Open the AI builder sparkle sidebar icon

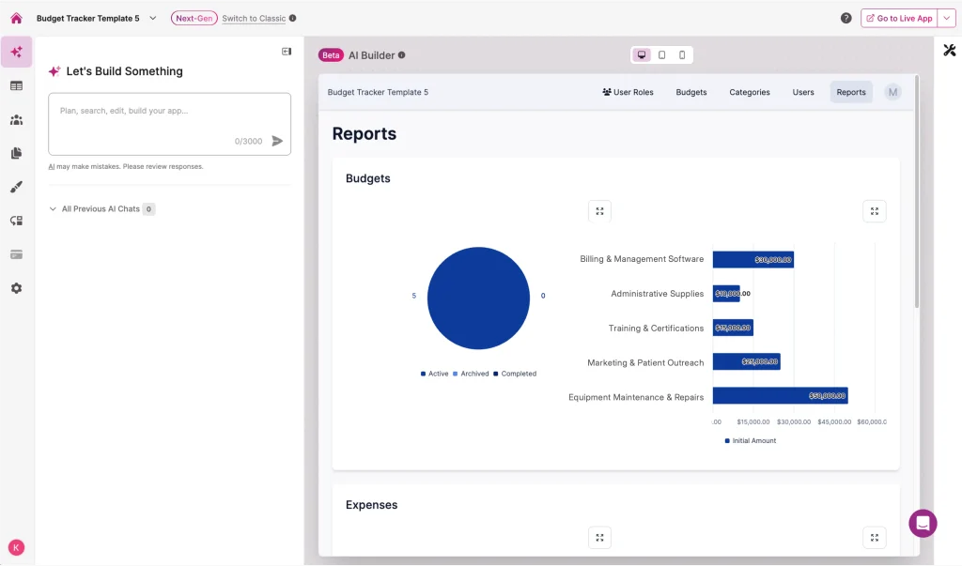click(x=16, y=53)
